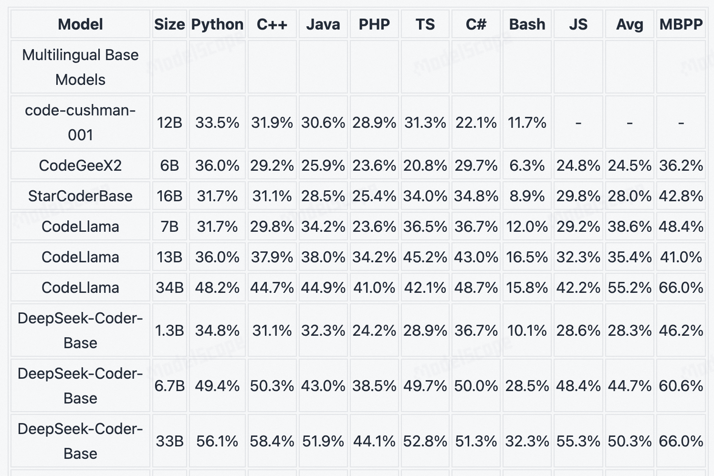This screenshot has width=714, height=476.
Task: Click the 1.3B DeepSeek-Coder-Base size cell
Action: click(169, 331)
